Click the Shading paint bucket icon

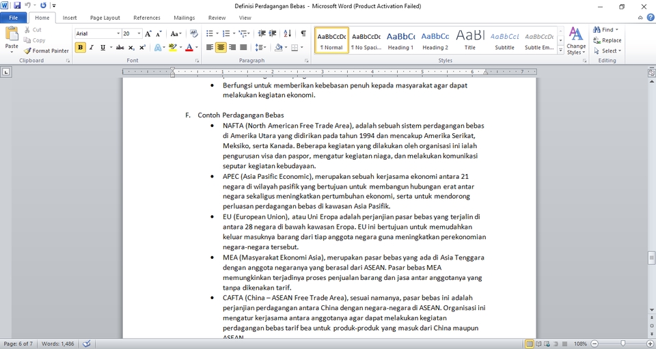(279, 47)
